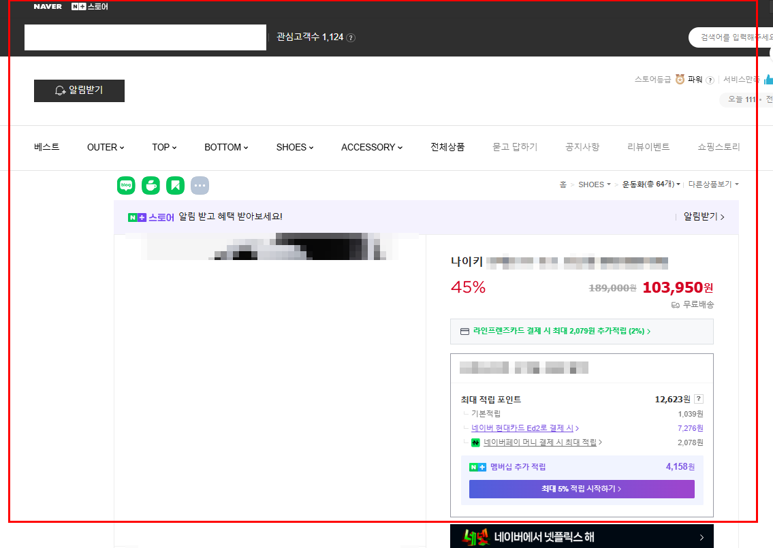Click the 103,950원 sale price

pos(678,287)
